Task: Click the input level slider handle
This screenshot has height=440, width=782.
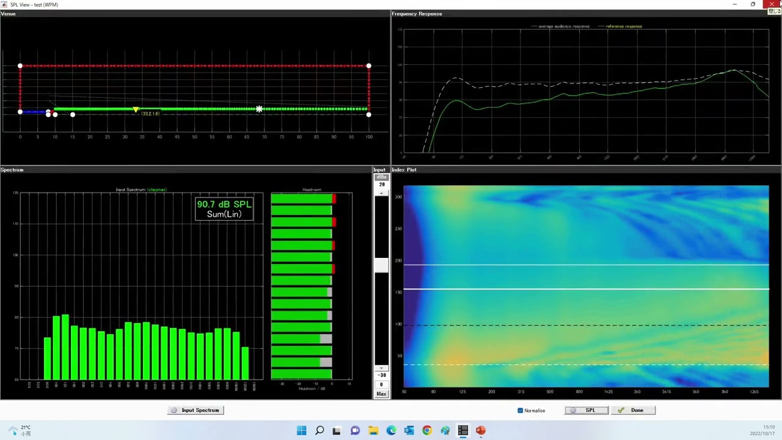Action: point(381,265)
